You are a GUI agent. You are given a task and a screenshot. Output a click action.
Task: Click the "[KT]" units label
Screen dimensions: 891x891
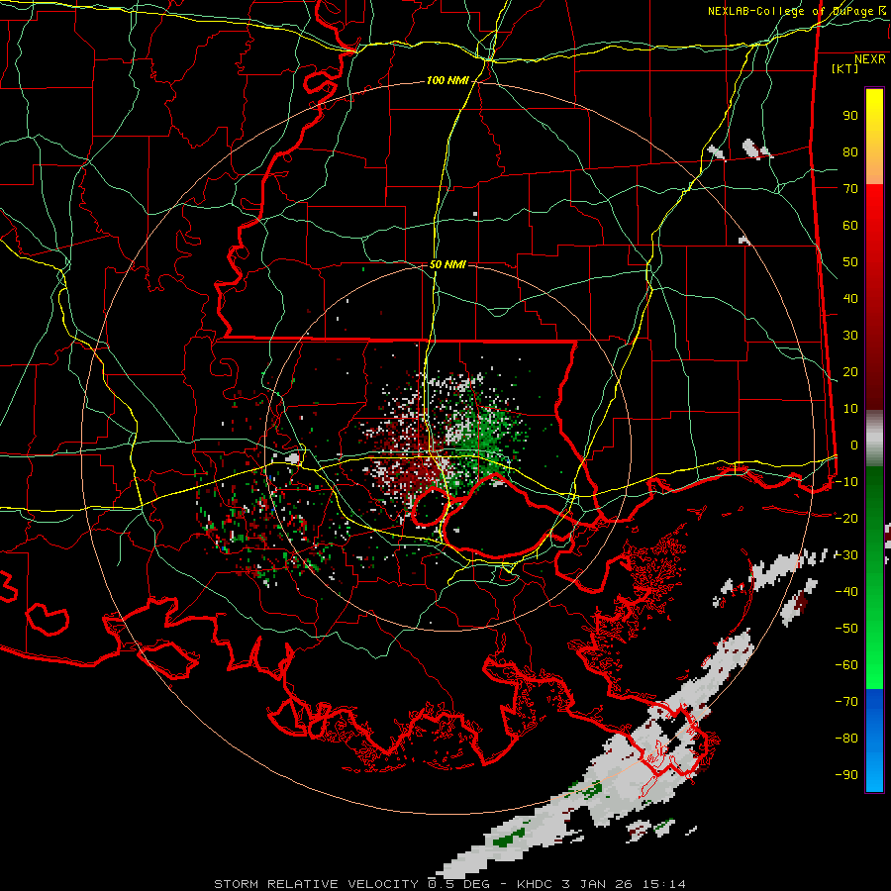[x=845, y=68]
